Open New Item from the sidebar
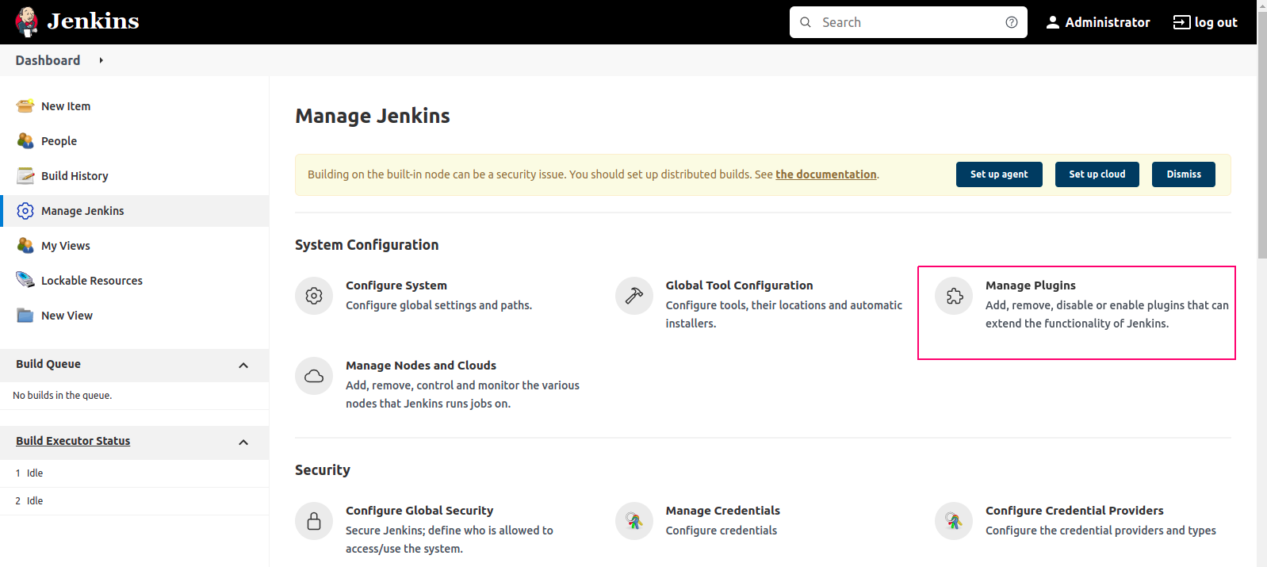1267x567 pixels. [66, 106]
